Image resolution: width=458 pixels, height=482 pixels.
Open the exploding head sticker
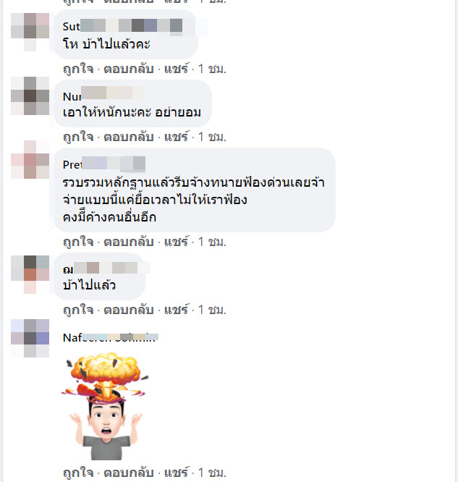point(106,407)
